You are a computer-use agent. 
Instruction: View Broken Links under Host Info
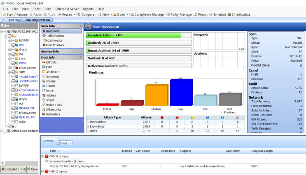pos(55,104)
